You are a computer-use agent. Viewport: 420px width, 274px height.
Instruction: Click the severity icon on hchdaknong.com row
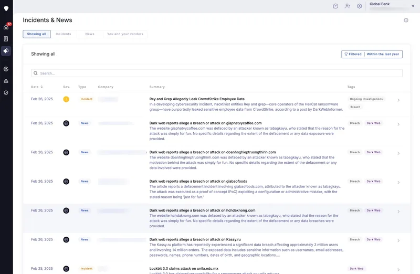click(x=66, y=210)
